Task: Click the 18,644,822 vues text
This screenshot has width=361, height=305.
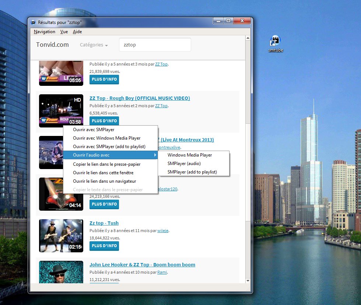Action: 105,238
